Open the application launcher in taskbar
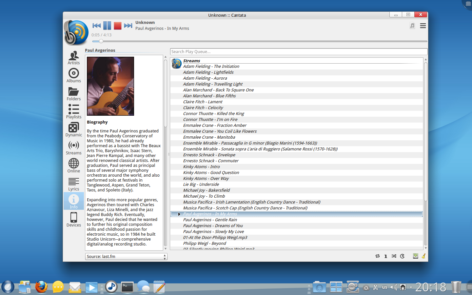Viewport: 472px width, 295px height. pyautogui.click(x=8, y=287)
